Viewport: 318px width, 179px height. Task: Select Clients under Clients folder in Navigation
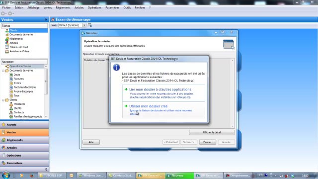tap(17, 108)
